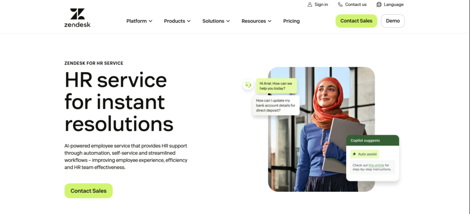Expand the Platform menu chevron
The image size is (470, 214).
(151, 21)
